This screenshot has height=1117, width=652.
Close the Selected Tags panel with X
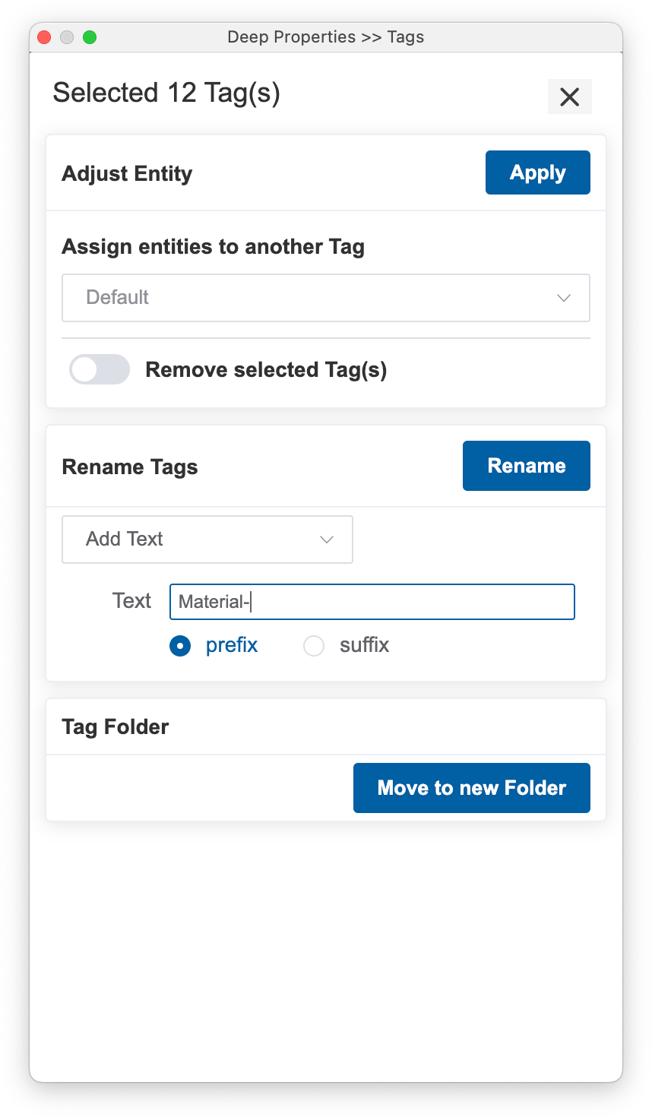[x=569, y=97]
